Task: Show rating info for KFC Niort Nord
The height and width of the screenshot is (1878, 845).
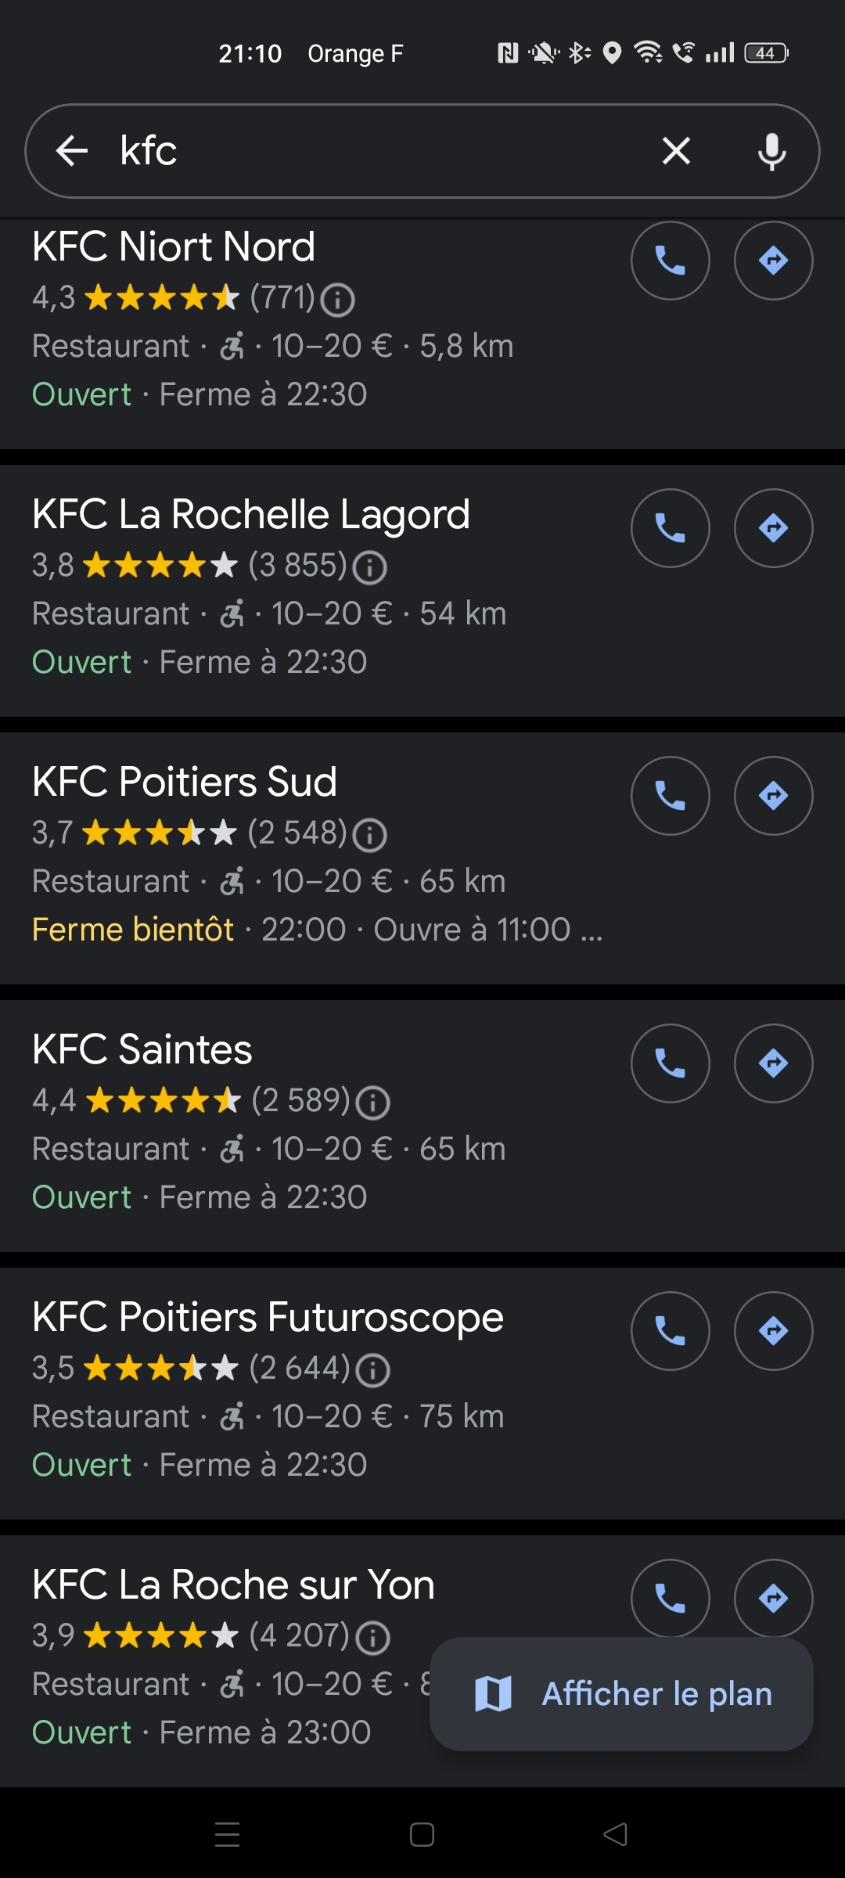Action: [338, 300]
